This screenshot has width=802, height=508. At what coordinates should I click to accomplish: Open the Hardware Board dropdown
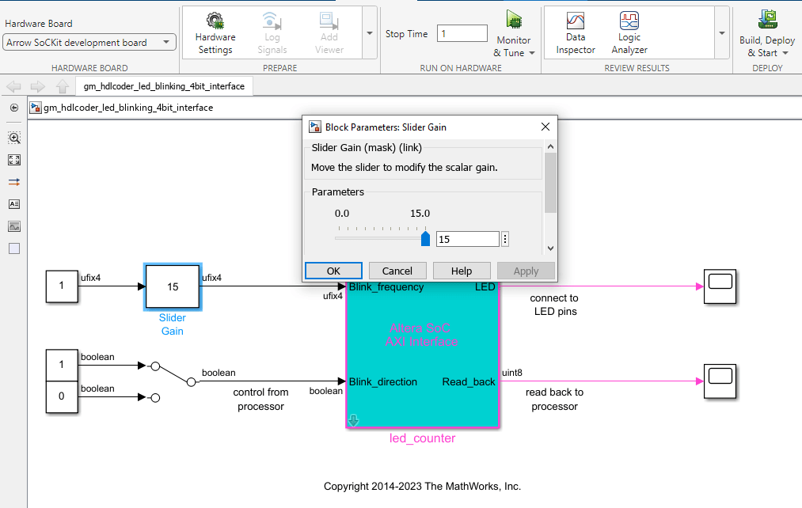[89, 43]
